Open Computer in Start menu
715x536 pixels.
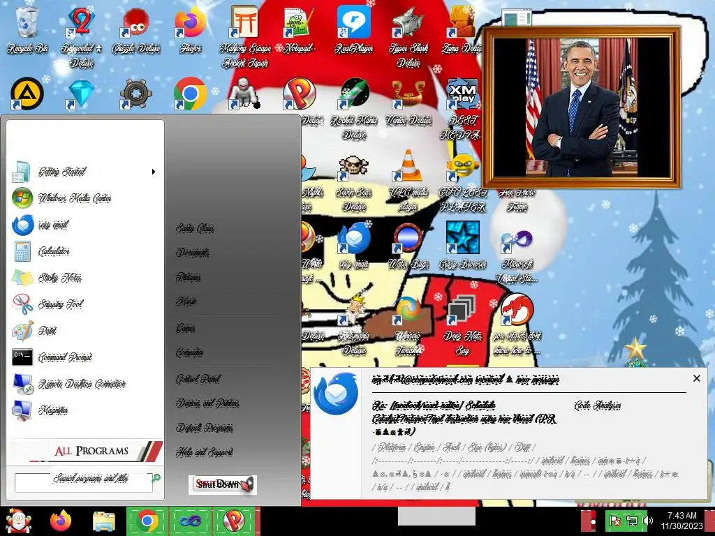190,352
